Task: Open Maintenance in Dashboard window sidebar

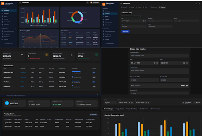Action: pyautogui.click(x=7, y=37)
